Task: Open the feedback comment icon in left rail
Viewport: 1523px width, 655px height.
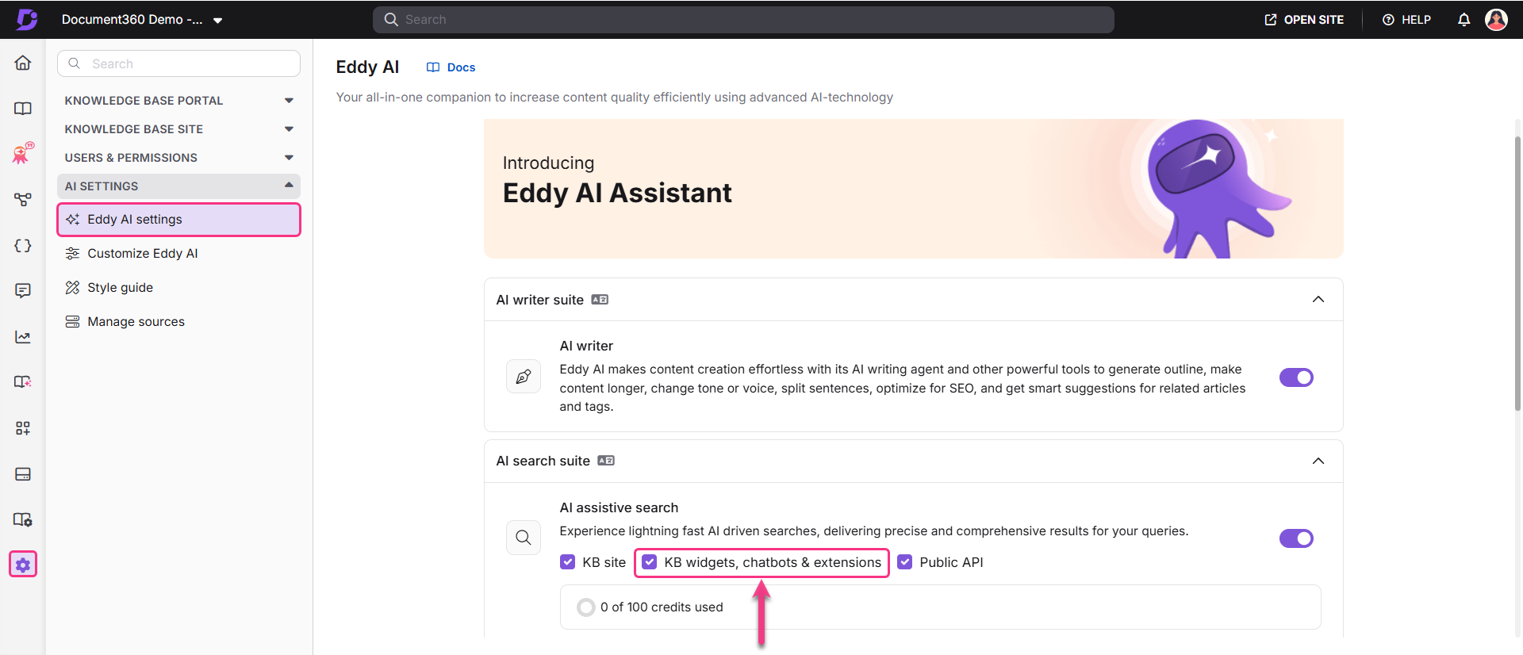Action: (23, 291)
